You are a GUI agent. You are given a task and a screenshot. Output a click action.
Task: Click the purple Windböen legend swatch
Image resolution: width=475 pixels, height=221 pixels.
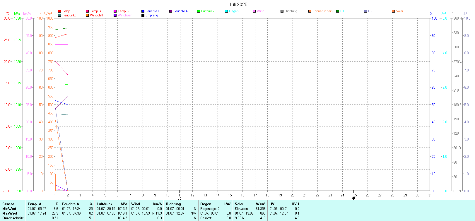click(115, 15)
